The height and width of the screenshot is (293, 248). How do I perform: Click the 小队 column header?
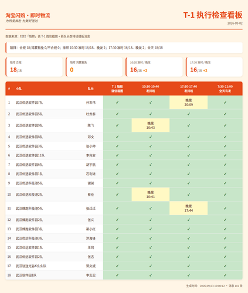(19, 88)
